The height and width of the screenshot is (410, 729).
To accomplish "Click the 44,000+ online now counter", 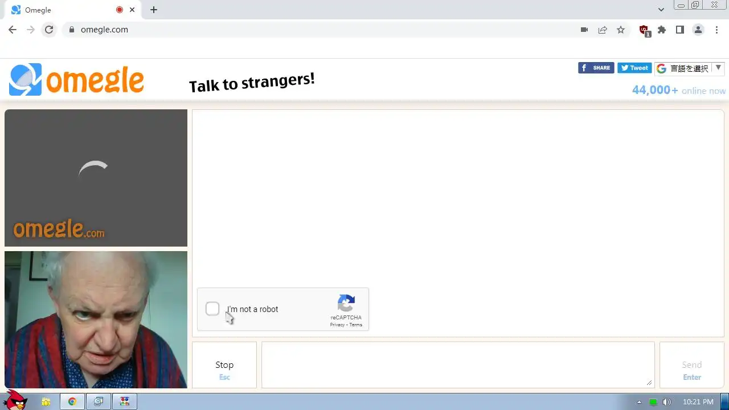I will [x=679, y=90].
